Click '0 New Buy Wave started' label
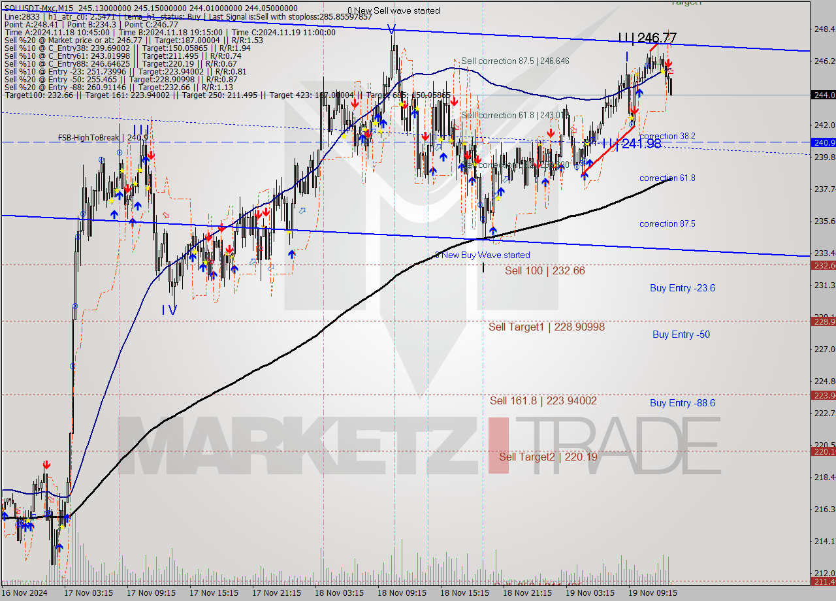 (x=483, y=255)
